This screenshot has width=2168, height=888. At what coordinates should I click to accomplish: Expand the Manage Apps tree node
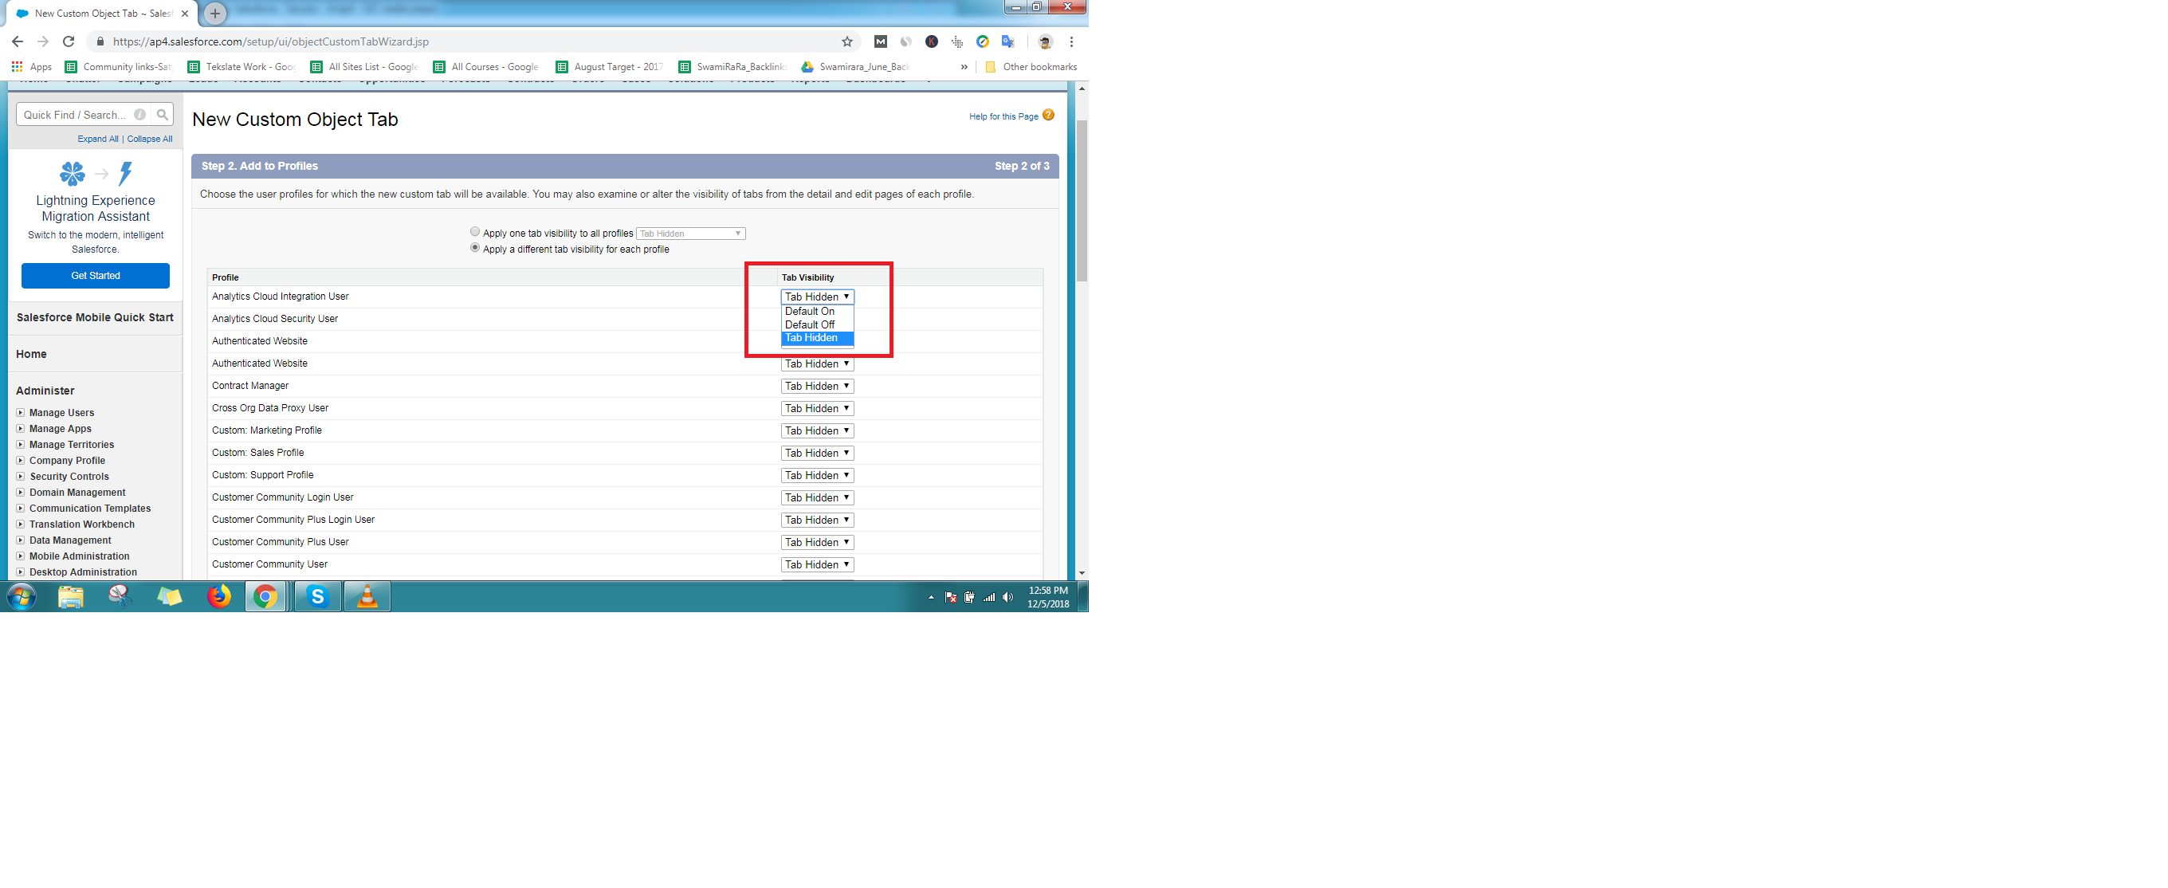[x=20, y=428]
